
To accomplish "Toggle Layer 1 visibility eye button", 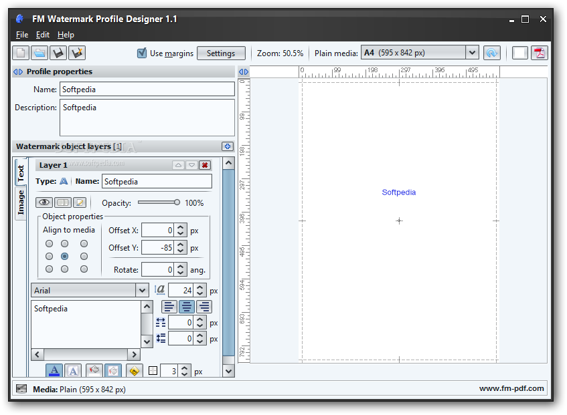I will 44,202.
